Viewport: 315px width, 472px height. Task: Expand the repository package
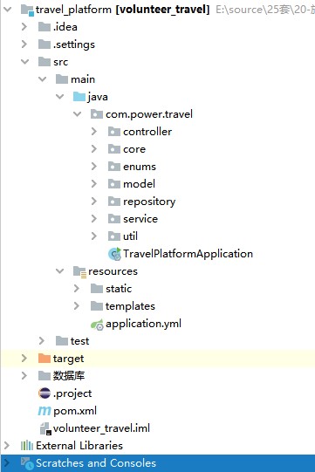click(94, 201)
